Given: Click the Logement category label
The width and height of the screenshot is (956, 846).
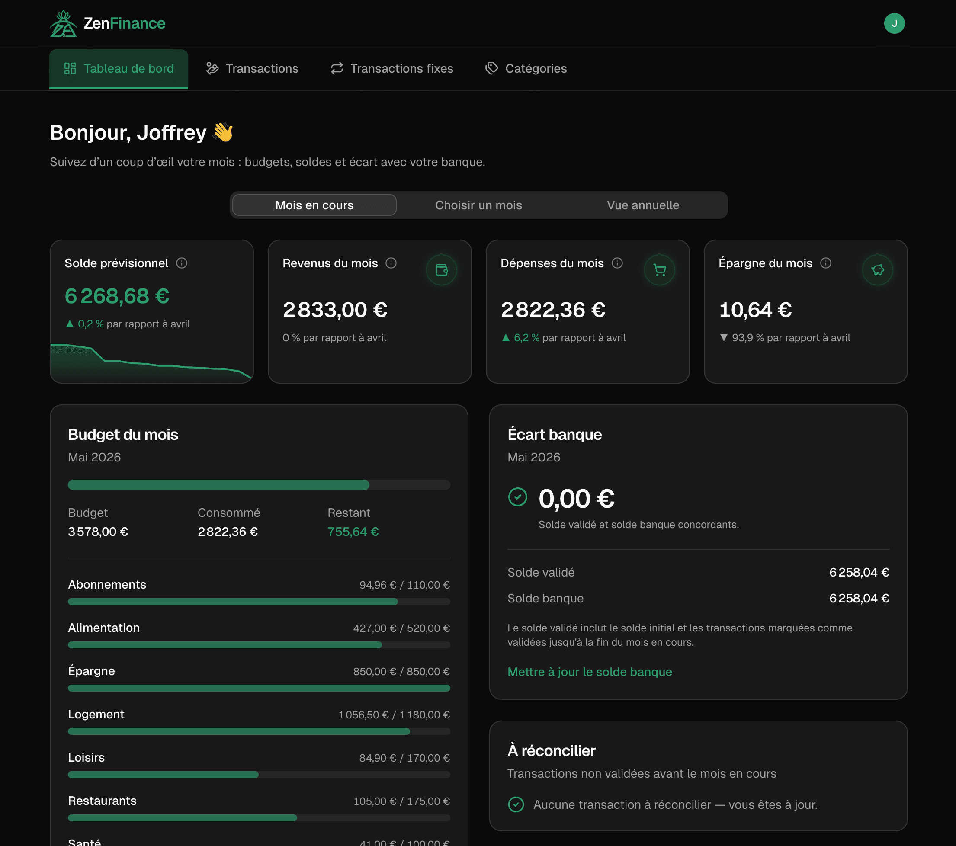Looking at the screenshot, I should [x=96, y=714].
